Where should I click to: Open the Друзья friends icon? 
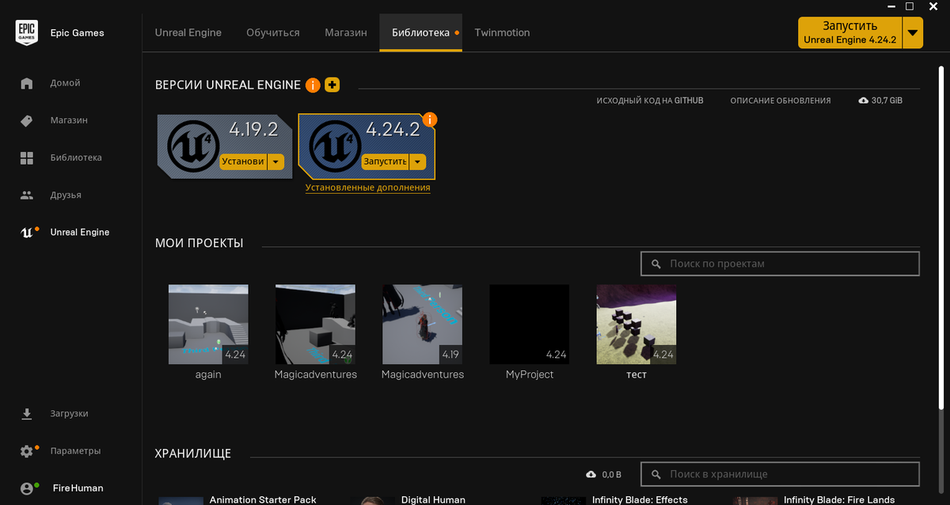click(27, 195)
